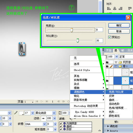Open the 模糊 submenu
The width and height of the screenshot is (133, 133).
88,88
